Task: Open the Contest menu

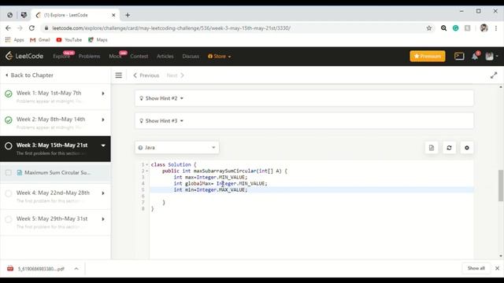Action: pos(139,56)
